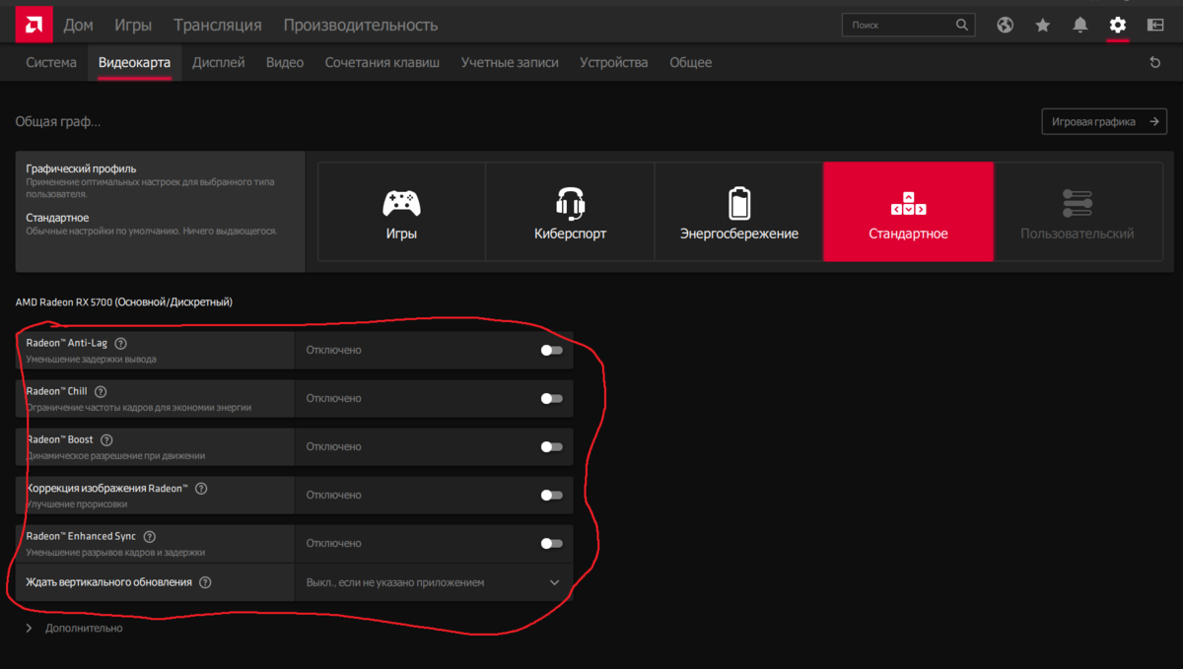Show help for Ждать вертикального обновления
This screenshot has height=669, width=1183.
[205, 582]
